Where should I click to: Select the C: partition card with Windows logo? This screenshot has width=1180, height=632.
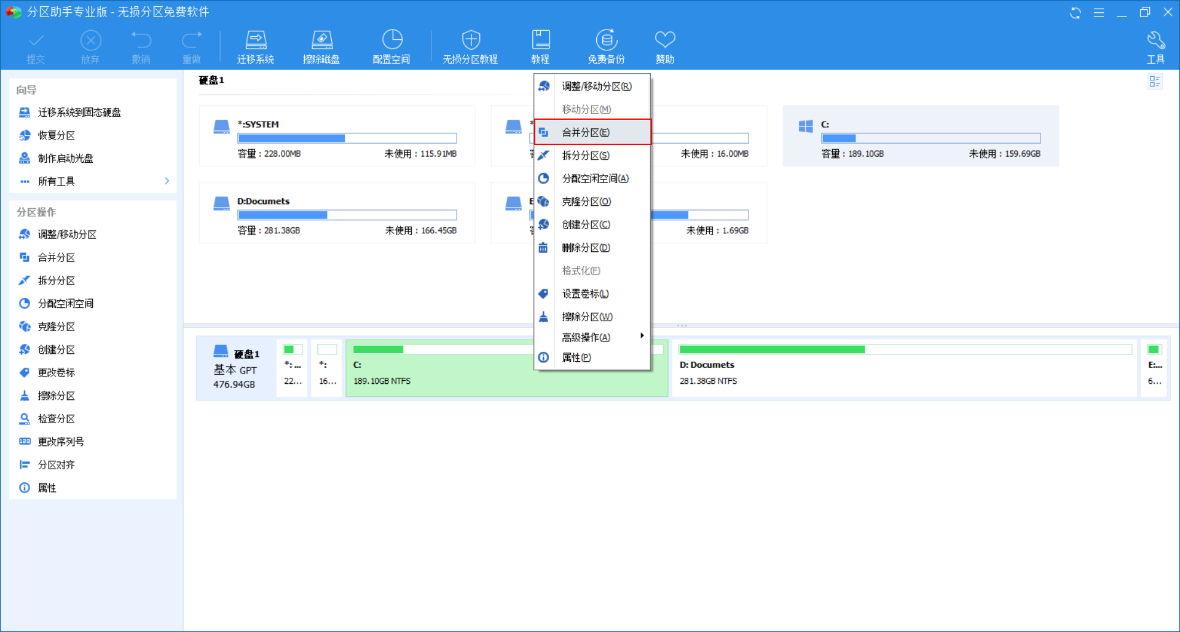click(920, 136)
